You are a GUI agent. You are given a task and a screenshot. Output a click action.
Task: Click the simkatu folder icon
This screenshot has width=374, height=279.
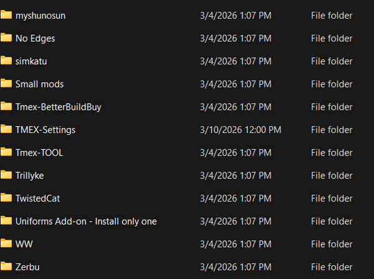6,61
